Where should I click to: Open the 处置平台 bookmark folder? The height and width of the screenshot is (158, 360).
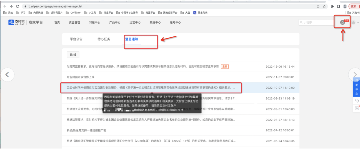(148, 13)
